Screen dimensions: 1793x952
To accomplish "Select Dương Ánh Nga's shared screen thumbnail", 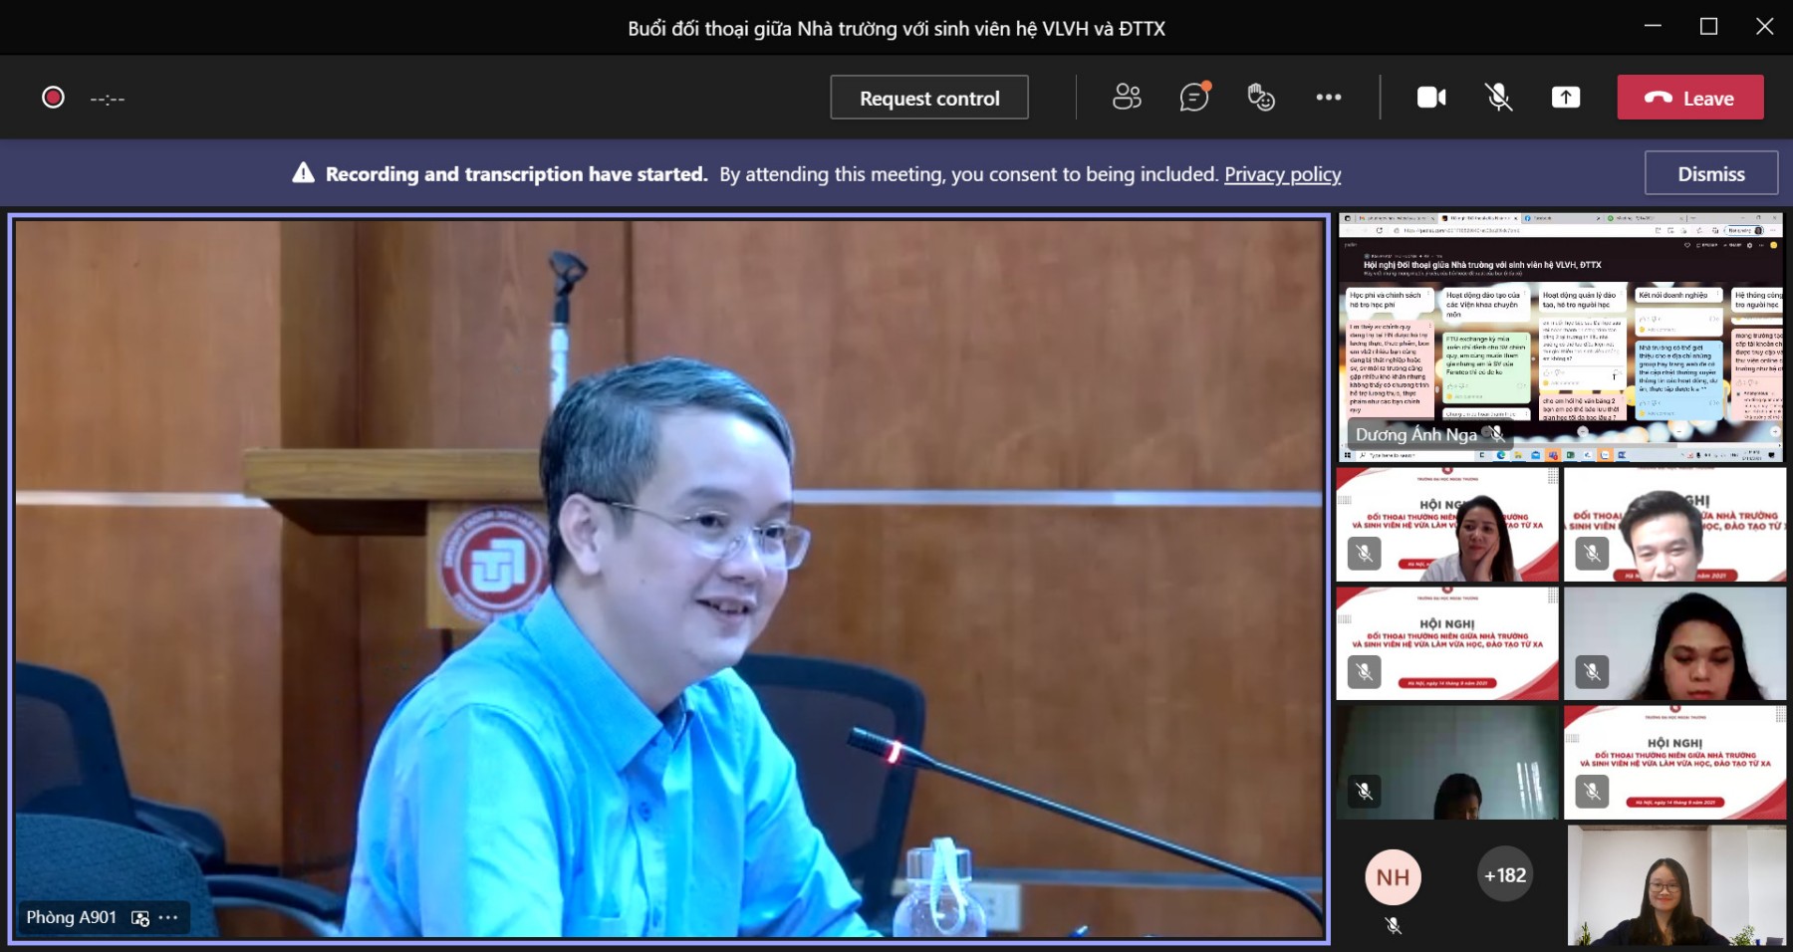I will point(1560,339).
